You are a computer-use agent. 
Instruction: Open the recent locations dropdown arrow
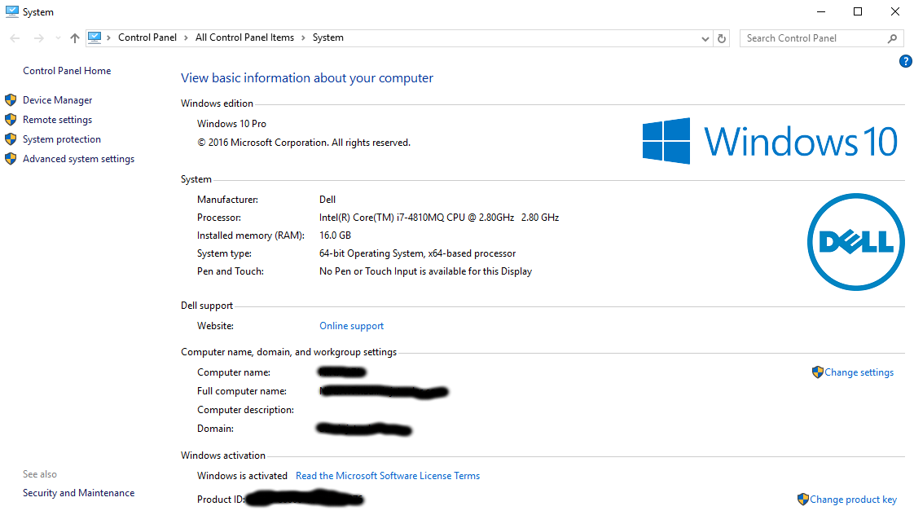[58, 38]
